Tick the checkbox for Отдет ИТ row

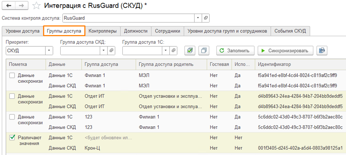12,96
